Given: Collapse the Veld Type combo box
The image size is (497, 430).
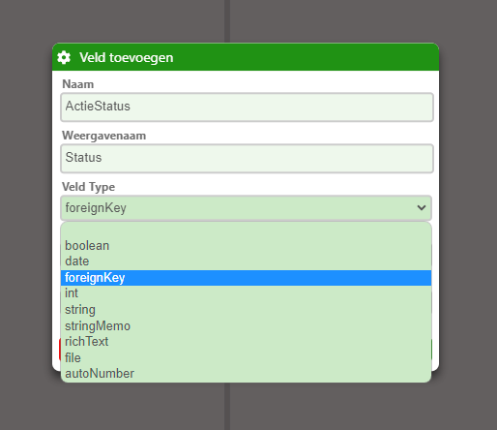Looking at the screenshot, I should pyautogui.click(x=246, y=208).
